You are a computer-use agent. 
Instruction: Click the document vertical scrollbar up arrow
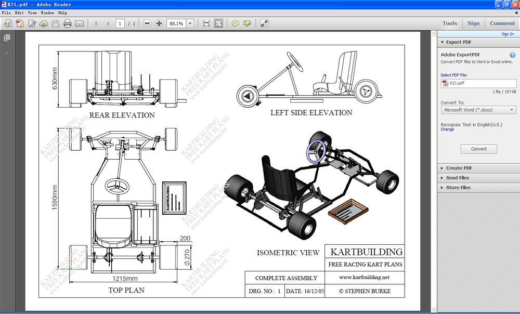(434, 33)
